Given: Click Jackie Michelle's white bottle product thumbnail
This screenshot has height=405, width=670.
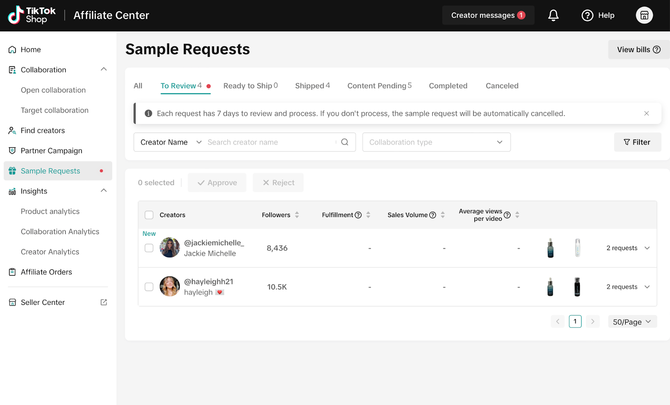Looking at the screenshot, I should pos(577,248).
